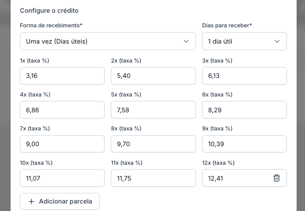Click the Adicionar parcela button
Image resolution: width=305 pixels, height=211 pixels.
click(x=60, y=201)
